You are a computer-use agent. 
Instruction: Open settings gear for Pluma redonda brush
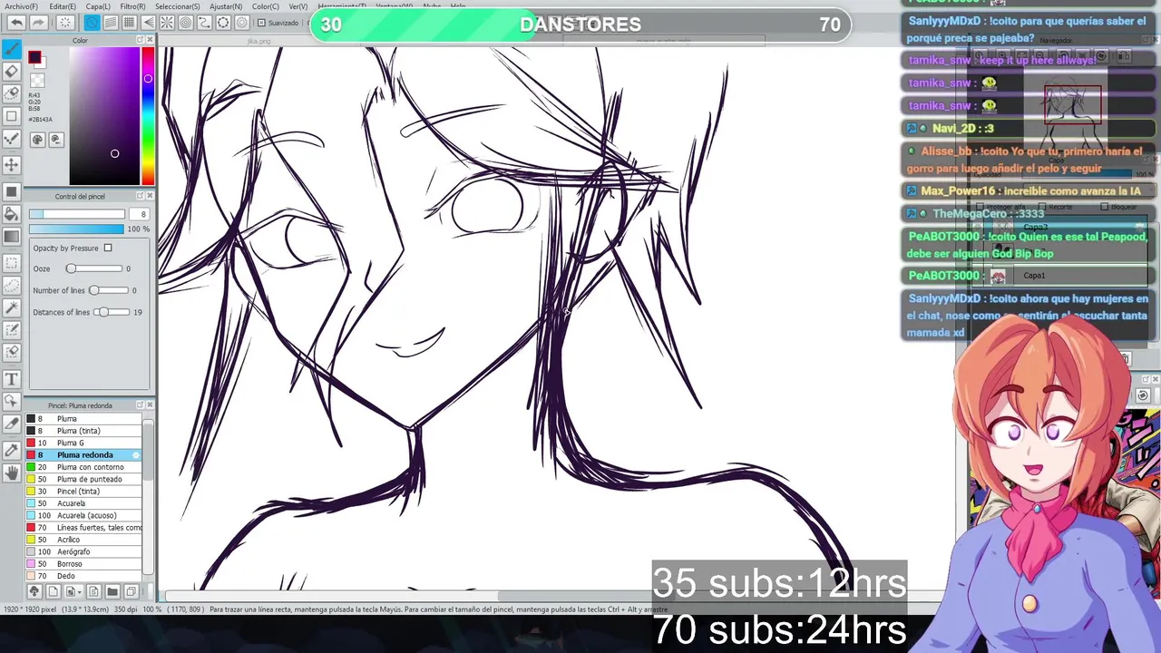click(136, 455)
